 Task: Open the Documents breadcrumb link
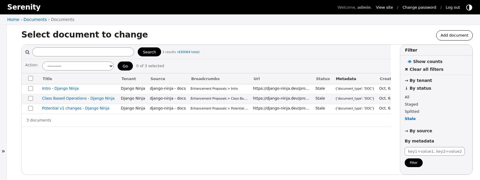point(35,19)
